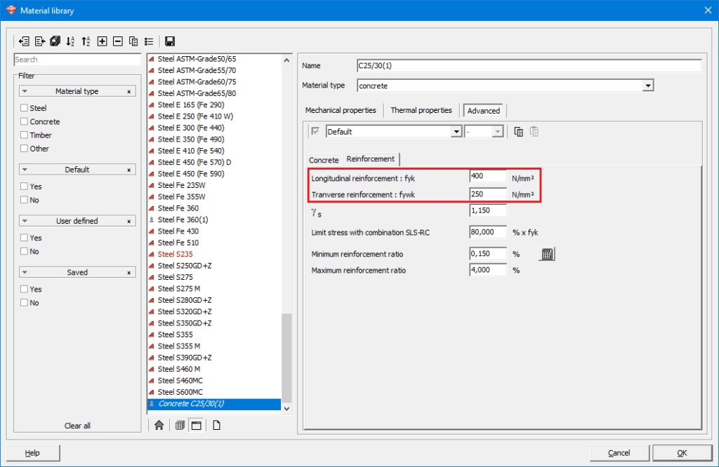The image size is (719, 467).
Task: Tick the Concrete material type checkbox
Action: point(25,121)
